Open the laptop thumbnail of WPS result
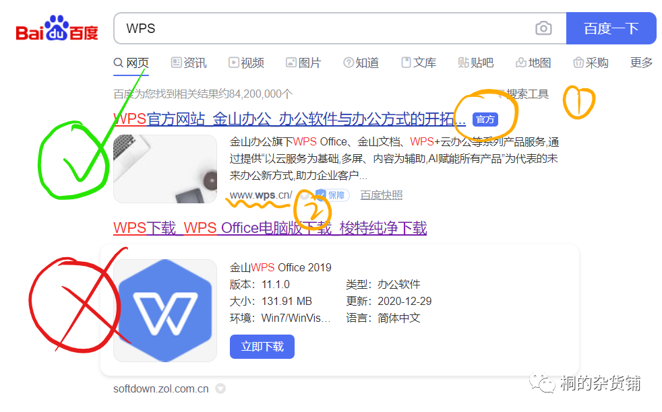 [x=165, y=169]
